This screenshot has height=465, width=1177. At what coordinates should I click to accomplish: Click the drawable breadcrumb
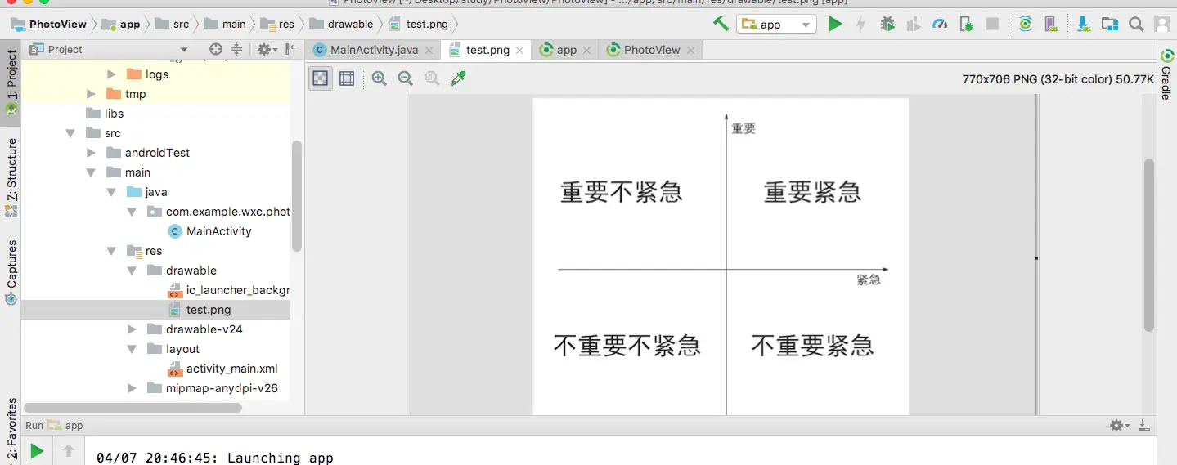coord(343,24)
